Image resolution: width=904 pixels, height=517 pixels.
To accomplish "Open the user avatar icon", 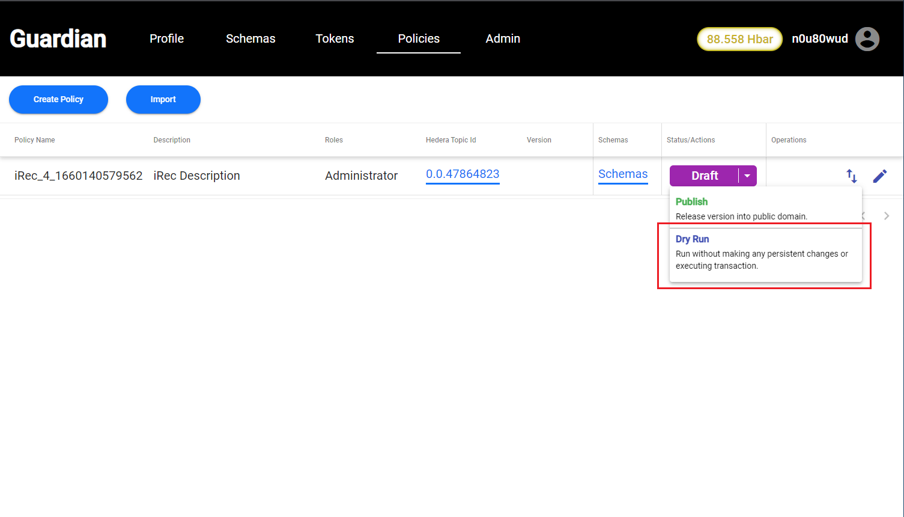I will coord(867,39).
